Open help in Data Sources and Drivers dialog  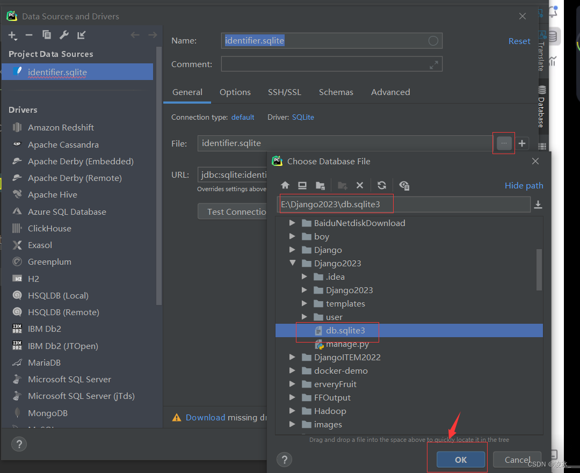(x=19, y=444)
